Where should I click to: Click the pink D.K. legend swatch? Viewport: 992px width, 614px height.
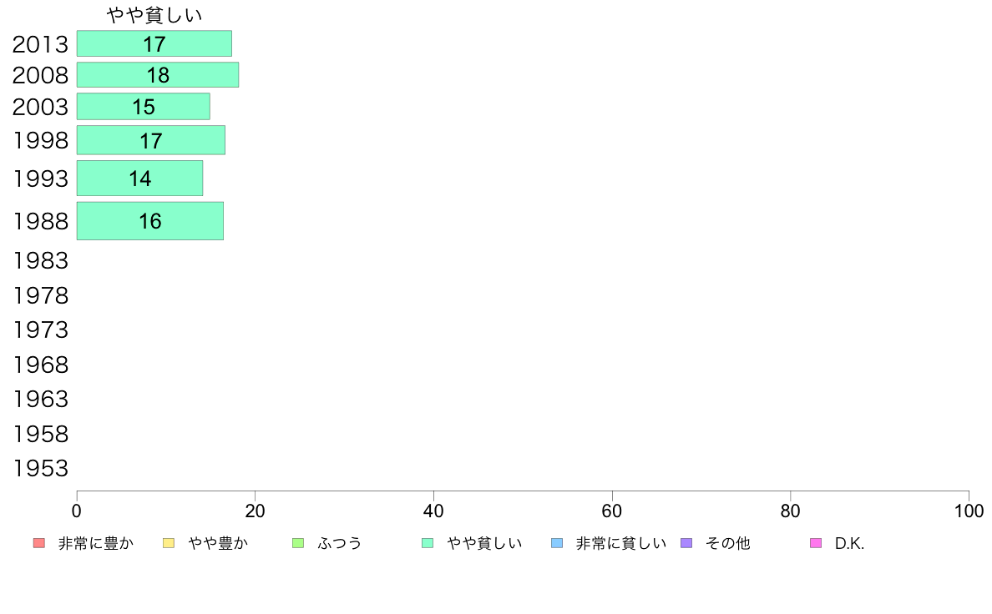(x=816, y=543)
